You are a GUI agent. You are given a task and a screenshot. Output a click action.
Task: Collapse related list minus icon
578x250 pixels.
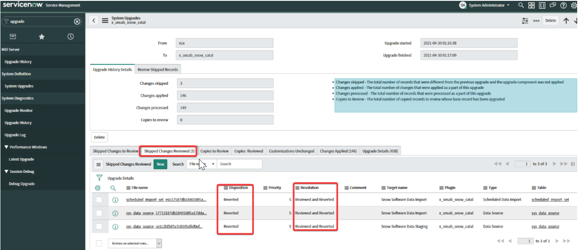point(573,164)
